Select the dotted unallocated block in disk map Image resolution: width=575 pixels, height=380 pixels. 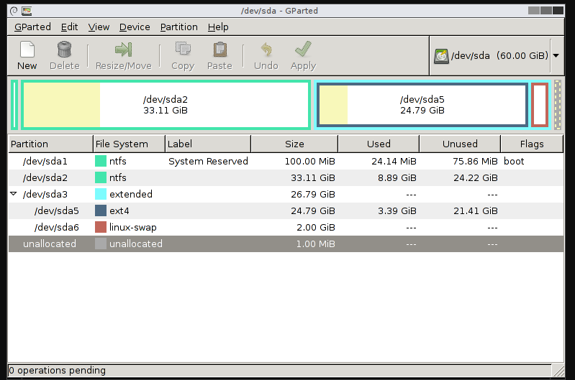(558, 105)
